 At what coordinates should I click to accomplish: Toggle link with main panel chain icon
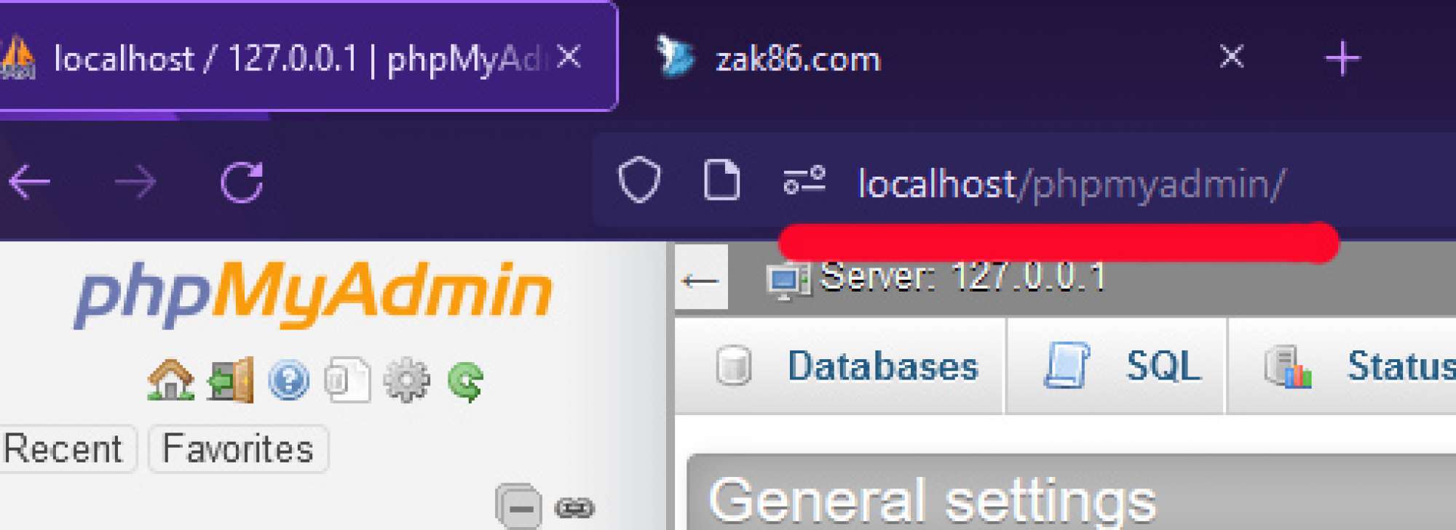[574, 507]
